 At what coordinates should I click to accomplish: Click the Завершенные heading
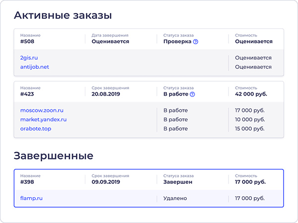point(54,156)
